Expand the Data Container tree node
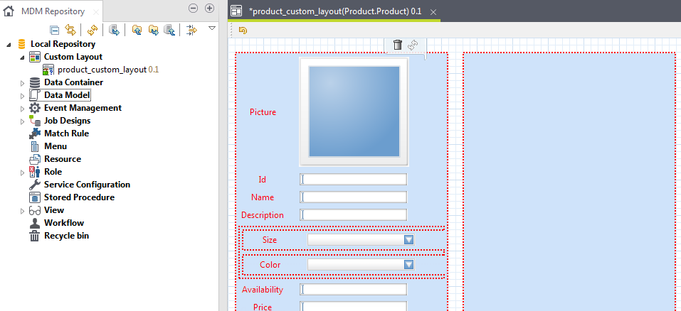The width and height of the screenshot is (681, 311). pyautogui.click(x=22, y=83)
